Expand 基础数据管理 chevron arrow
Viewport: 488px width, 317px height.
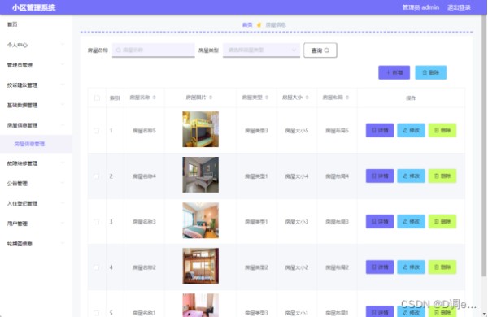pos(63,105)
